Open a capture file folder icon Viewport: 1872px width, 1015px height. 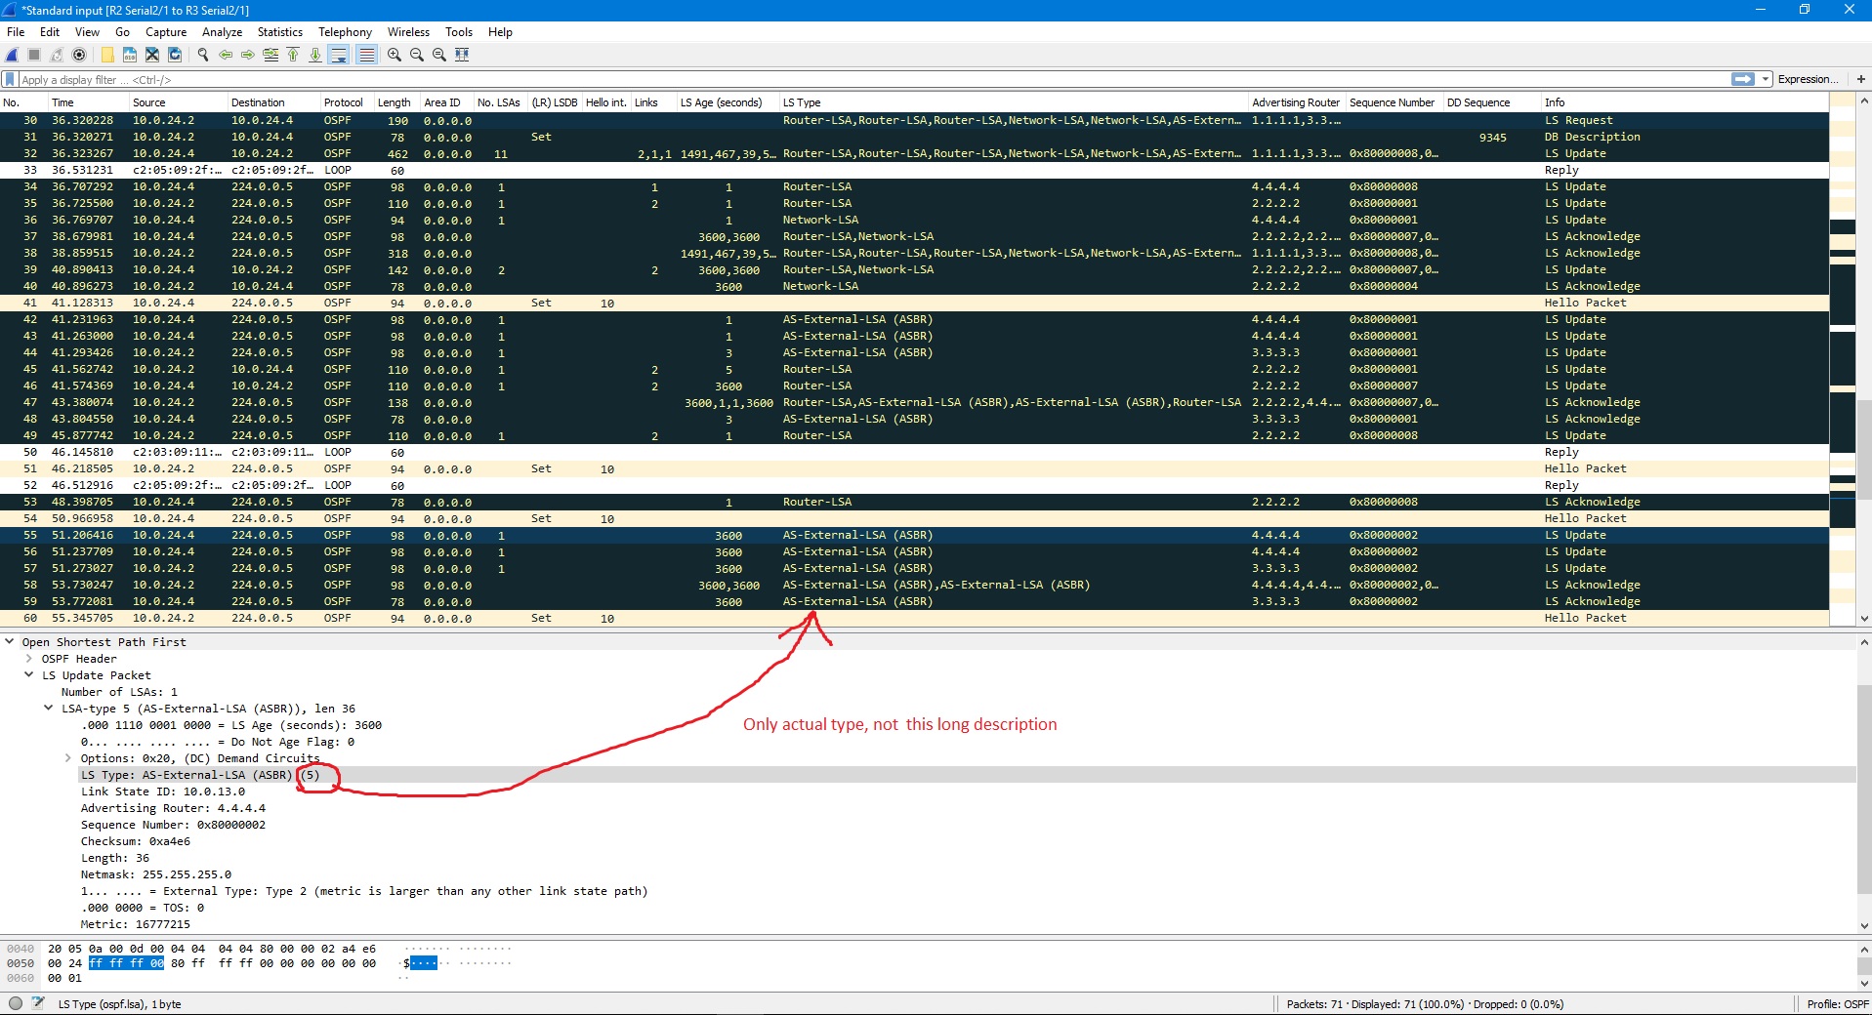click(107, 55)
